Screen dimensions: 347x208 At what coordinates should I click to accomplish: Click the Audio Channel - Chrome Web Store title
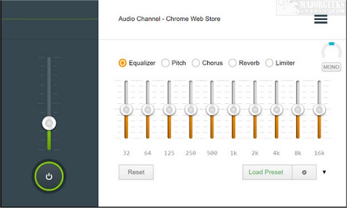tap(169, 19)
